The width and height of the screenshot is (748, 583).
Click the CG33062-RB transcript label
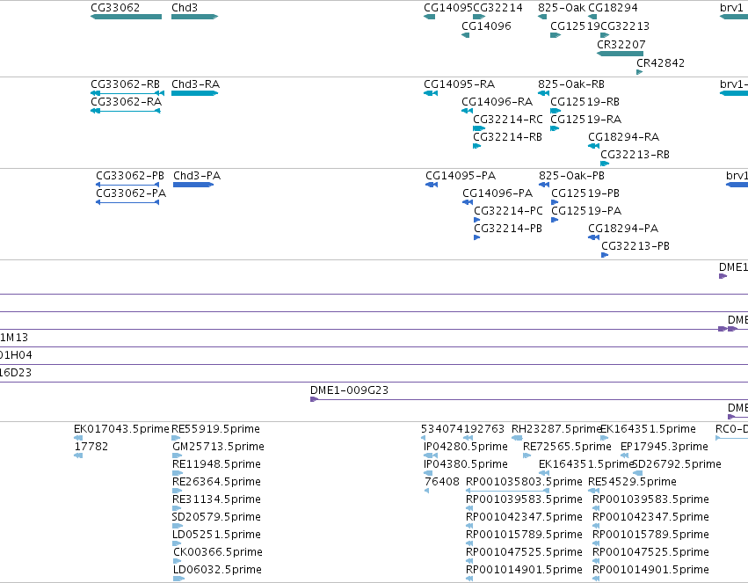[125, 84]
